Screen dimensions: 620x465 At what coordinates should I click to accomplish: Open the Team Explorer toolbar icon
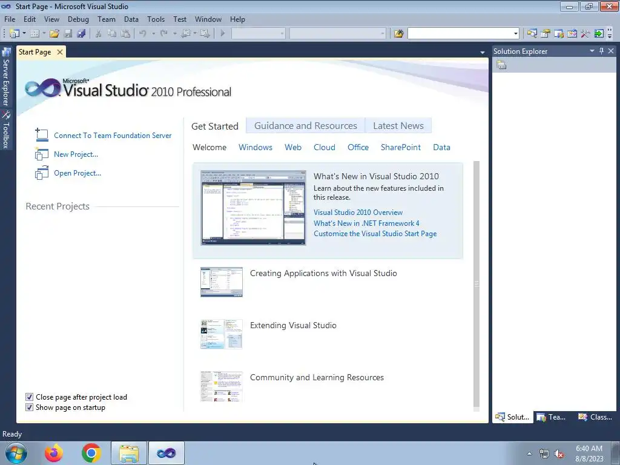(559, 34)
